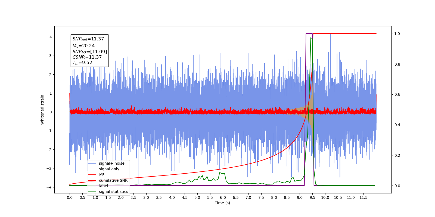
Task: Click the 0.6 tick on right axis
Action: 397,95
